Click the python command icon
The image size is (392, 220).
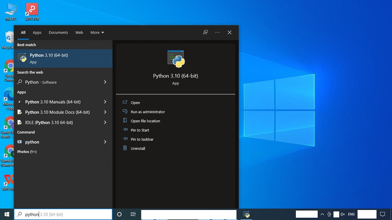[x=20, y=142]
